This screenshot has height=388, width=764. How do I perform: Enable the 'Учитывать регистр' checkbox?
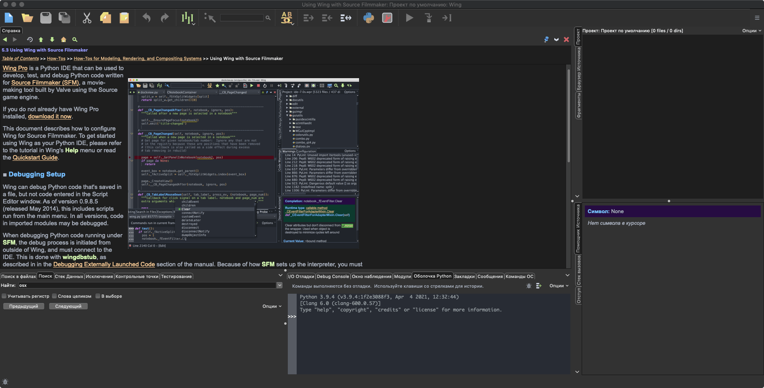point(4,296)
